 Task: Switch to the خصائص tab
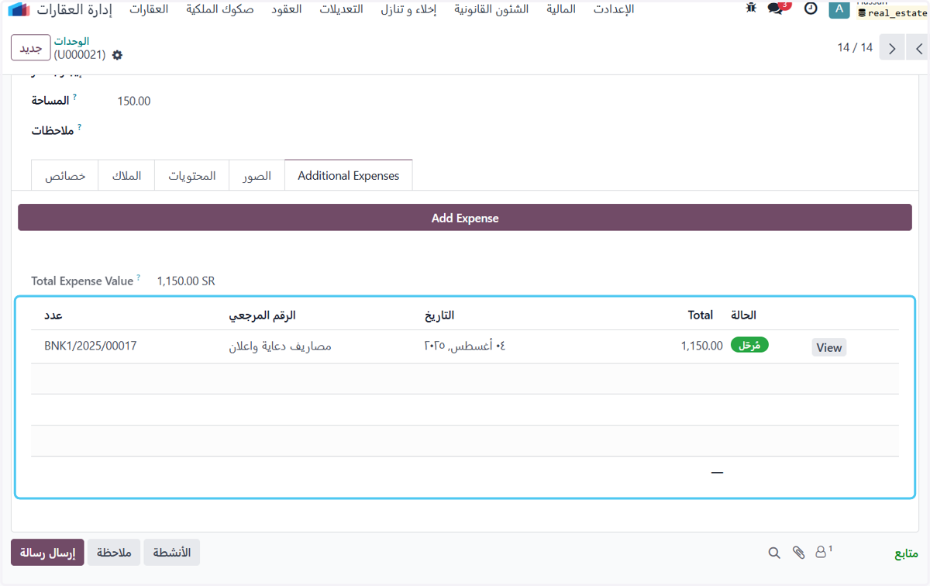[x=65, y=176]
